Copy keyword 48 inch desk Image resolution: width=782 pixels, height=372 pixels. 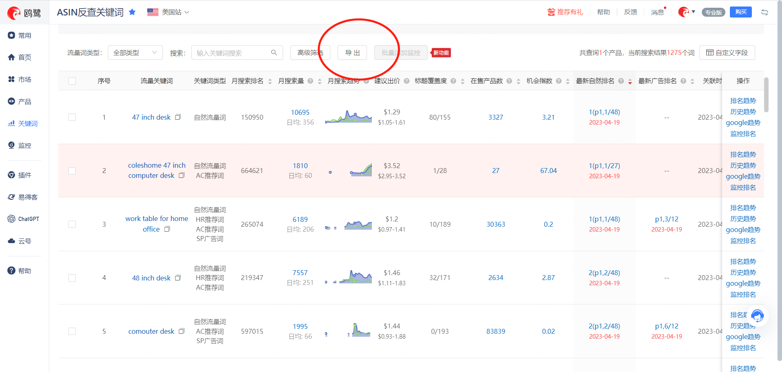pos(178,278)
